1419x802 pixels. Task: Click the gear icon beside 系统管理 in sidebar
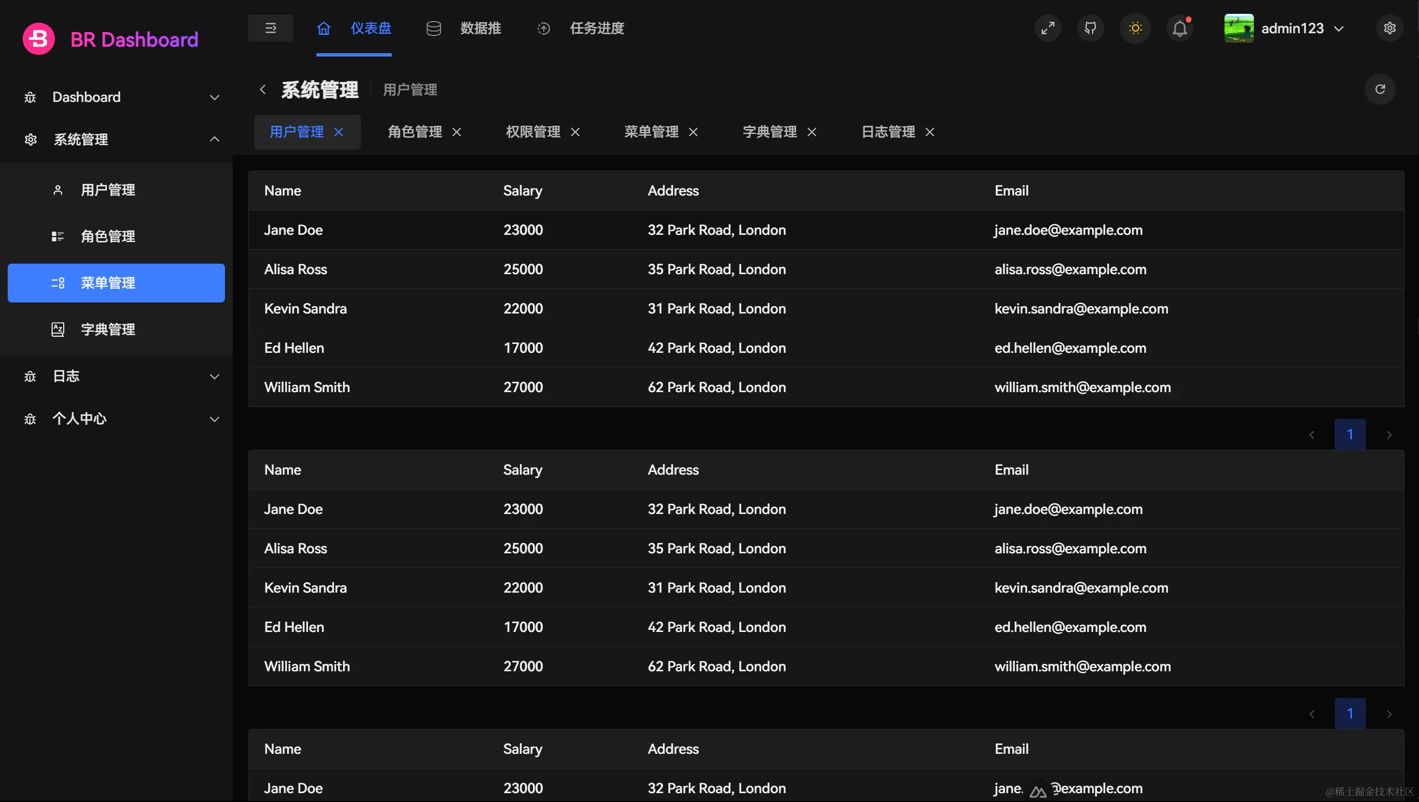(30, 140)
